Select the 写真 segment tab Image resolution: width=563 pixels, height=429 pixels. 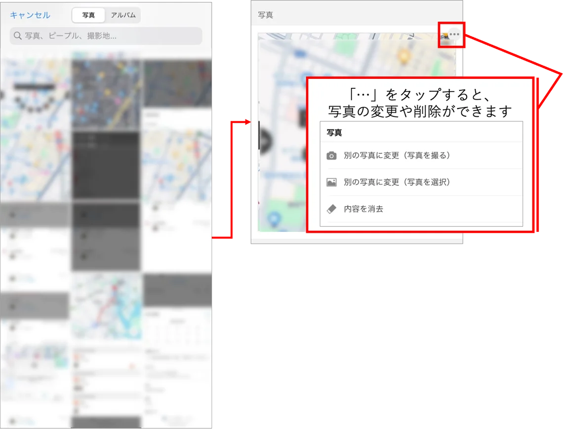coord(88,15)
